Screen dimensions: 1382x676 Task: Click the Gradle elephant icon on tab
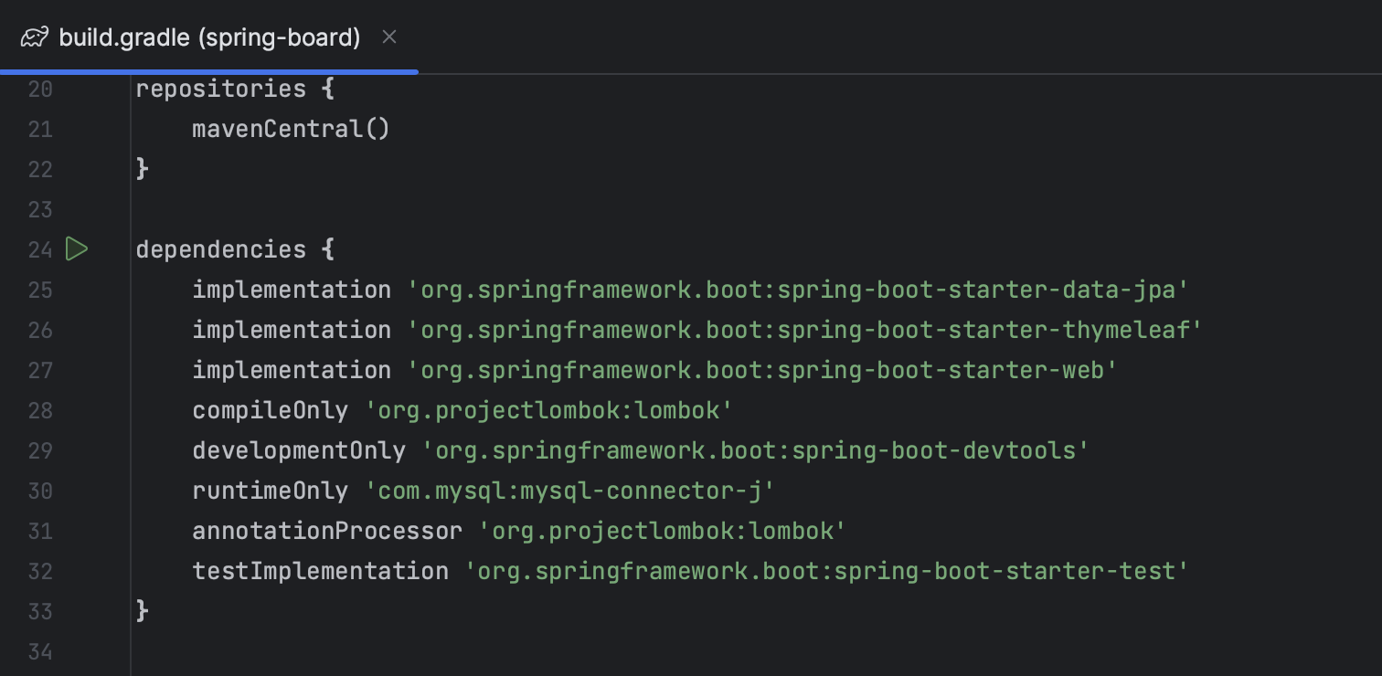[x=35, y=37]
